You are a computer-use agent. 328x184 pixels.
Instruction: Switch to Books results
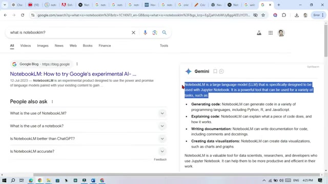click(88, 45)
